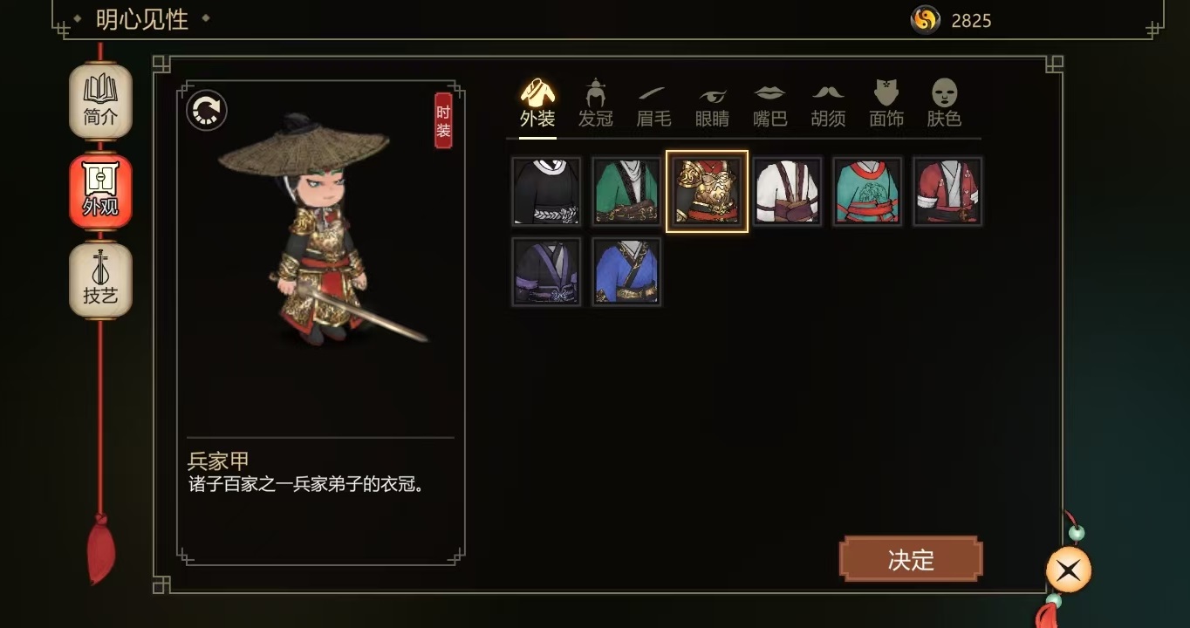This screenshot has width=1190, height=628.
Task: Pick the black robe outfit thumbnail
Action: pyautogui.click(x=546, y=192)
